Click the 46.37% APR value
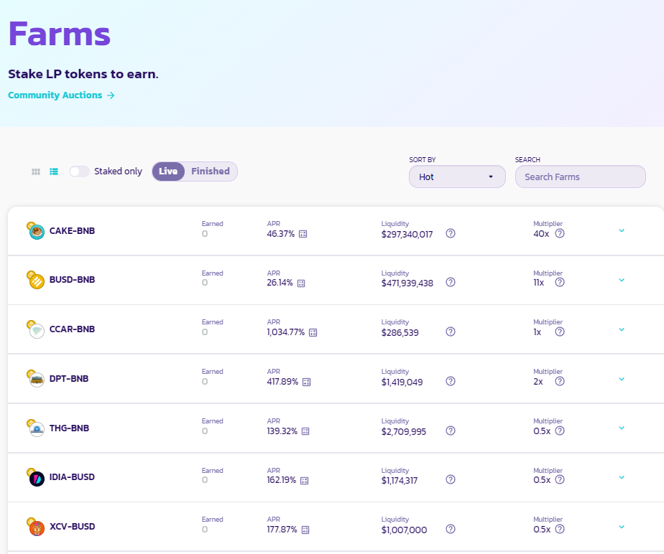Screen dimensions: 664x554 pos(281,234)
